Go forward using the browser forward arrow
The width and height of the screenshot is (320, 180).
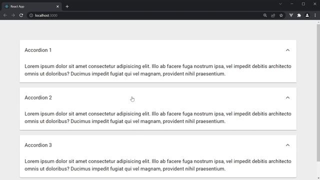[13, 15]
